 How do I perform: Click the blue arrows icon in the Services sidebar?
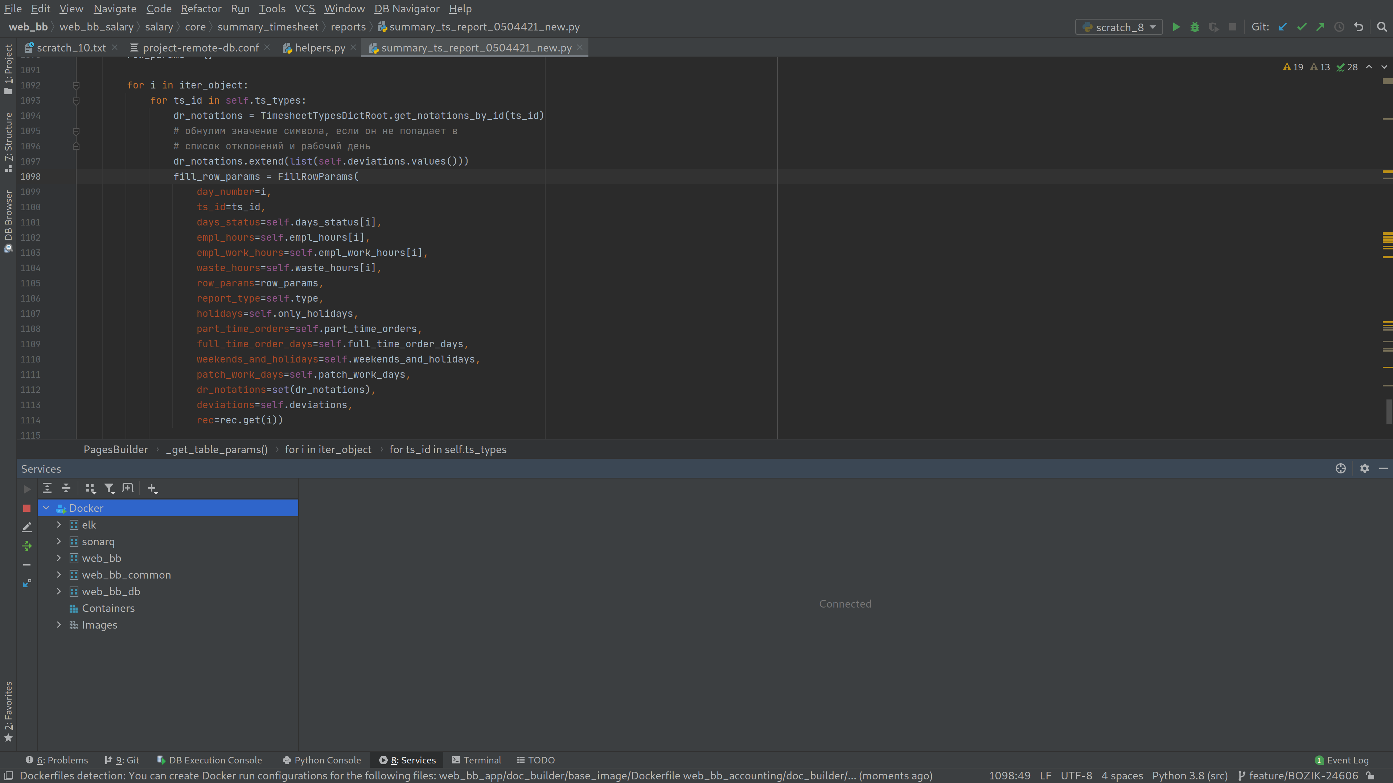[27, 584]
